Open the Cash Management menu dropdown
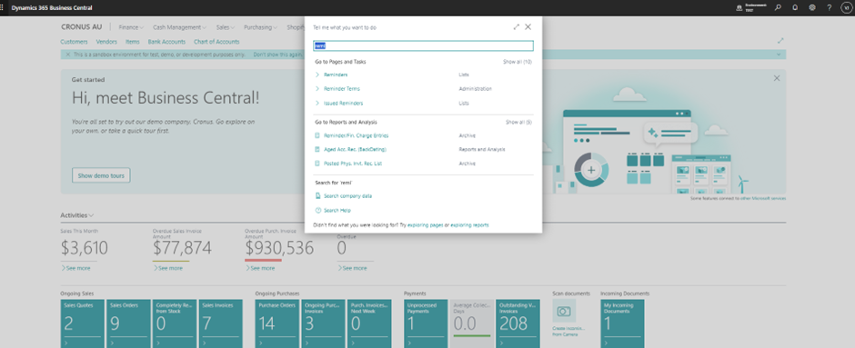 pos(179,26)
